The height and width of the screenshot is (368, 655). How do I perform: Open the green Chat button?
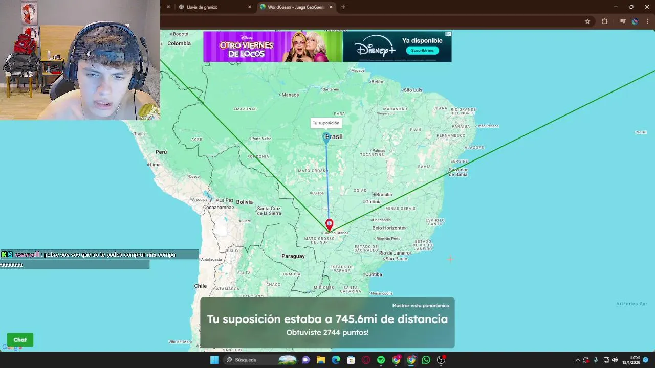coord(20,340)
